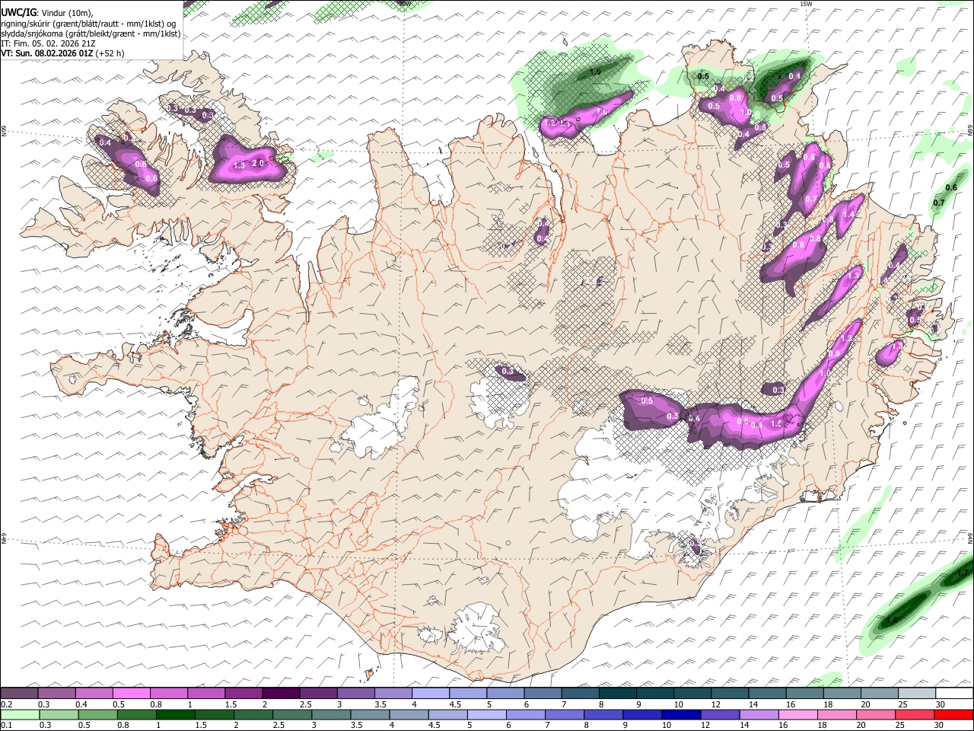This screenshot has width=974, height=731.
Task: Pick the rain scale swatch between 2.5 and 3
Action: (292, 714)
